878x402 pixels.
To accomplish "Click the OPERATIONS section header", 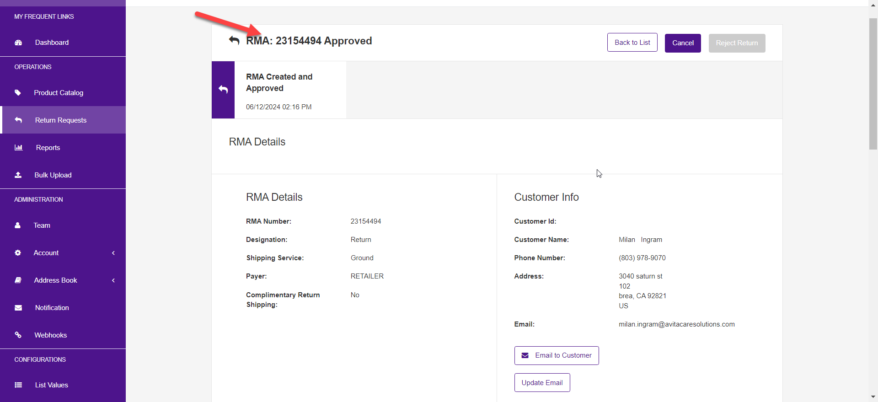I will click(x=33, y=67).
